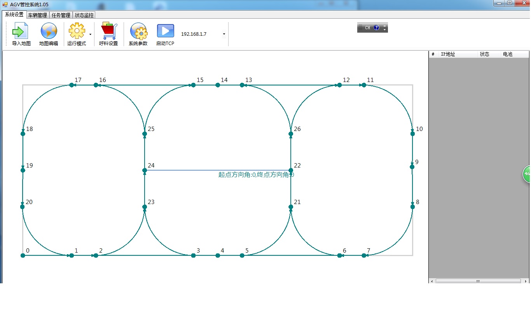Image resolution: width=531 pixels, height=314 pixels.
Task: Click the CH language bar indicator
Action: [x=367, y=28]
